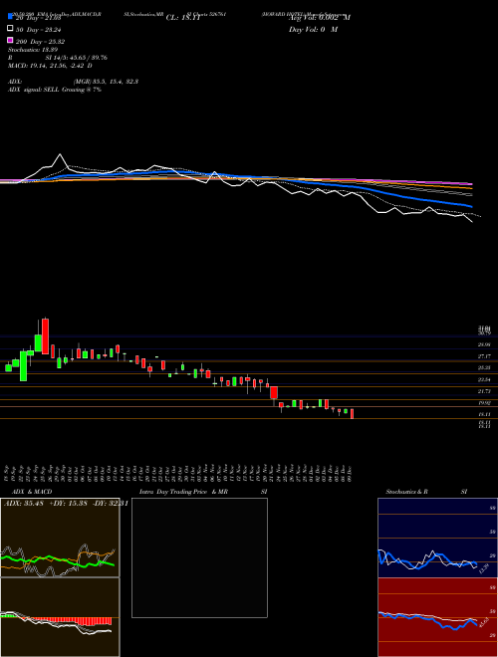Click the blue 20 Day legend swatch

point(11,16)
